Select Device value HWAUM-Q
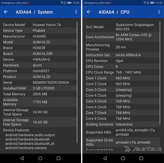The height and width of the screenshot is (163, 164). (41, 59)
